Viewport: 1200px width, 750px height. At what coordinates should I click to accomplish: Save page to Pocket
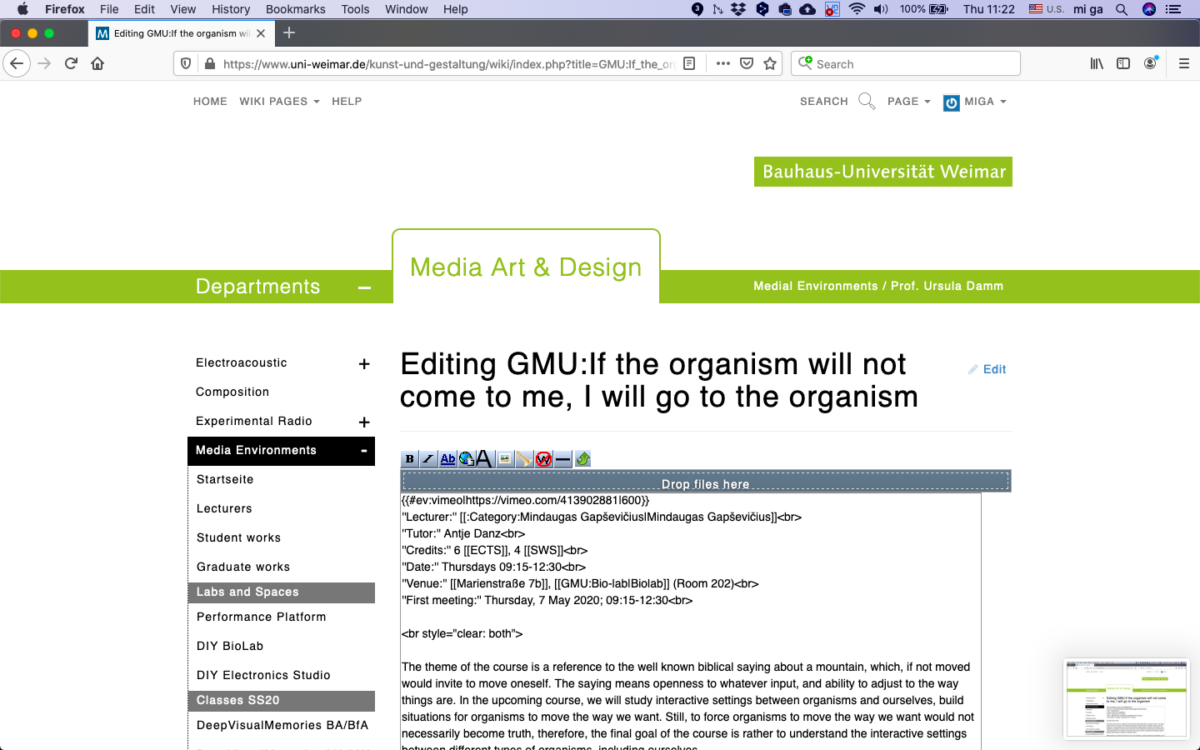747,63
